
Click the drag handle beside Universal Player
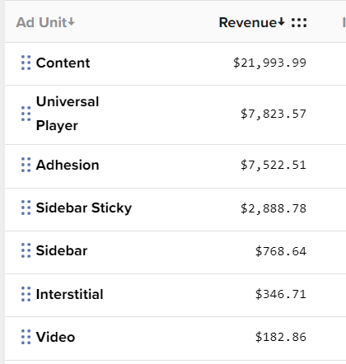pos(26,114)
